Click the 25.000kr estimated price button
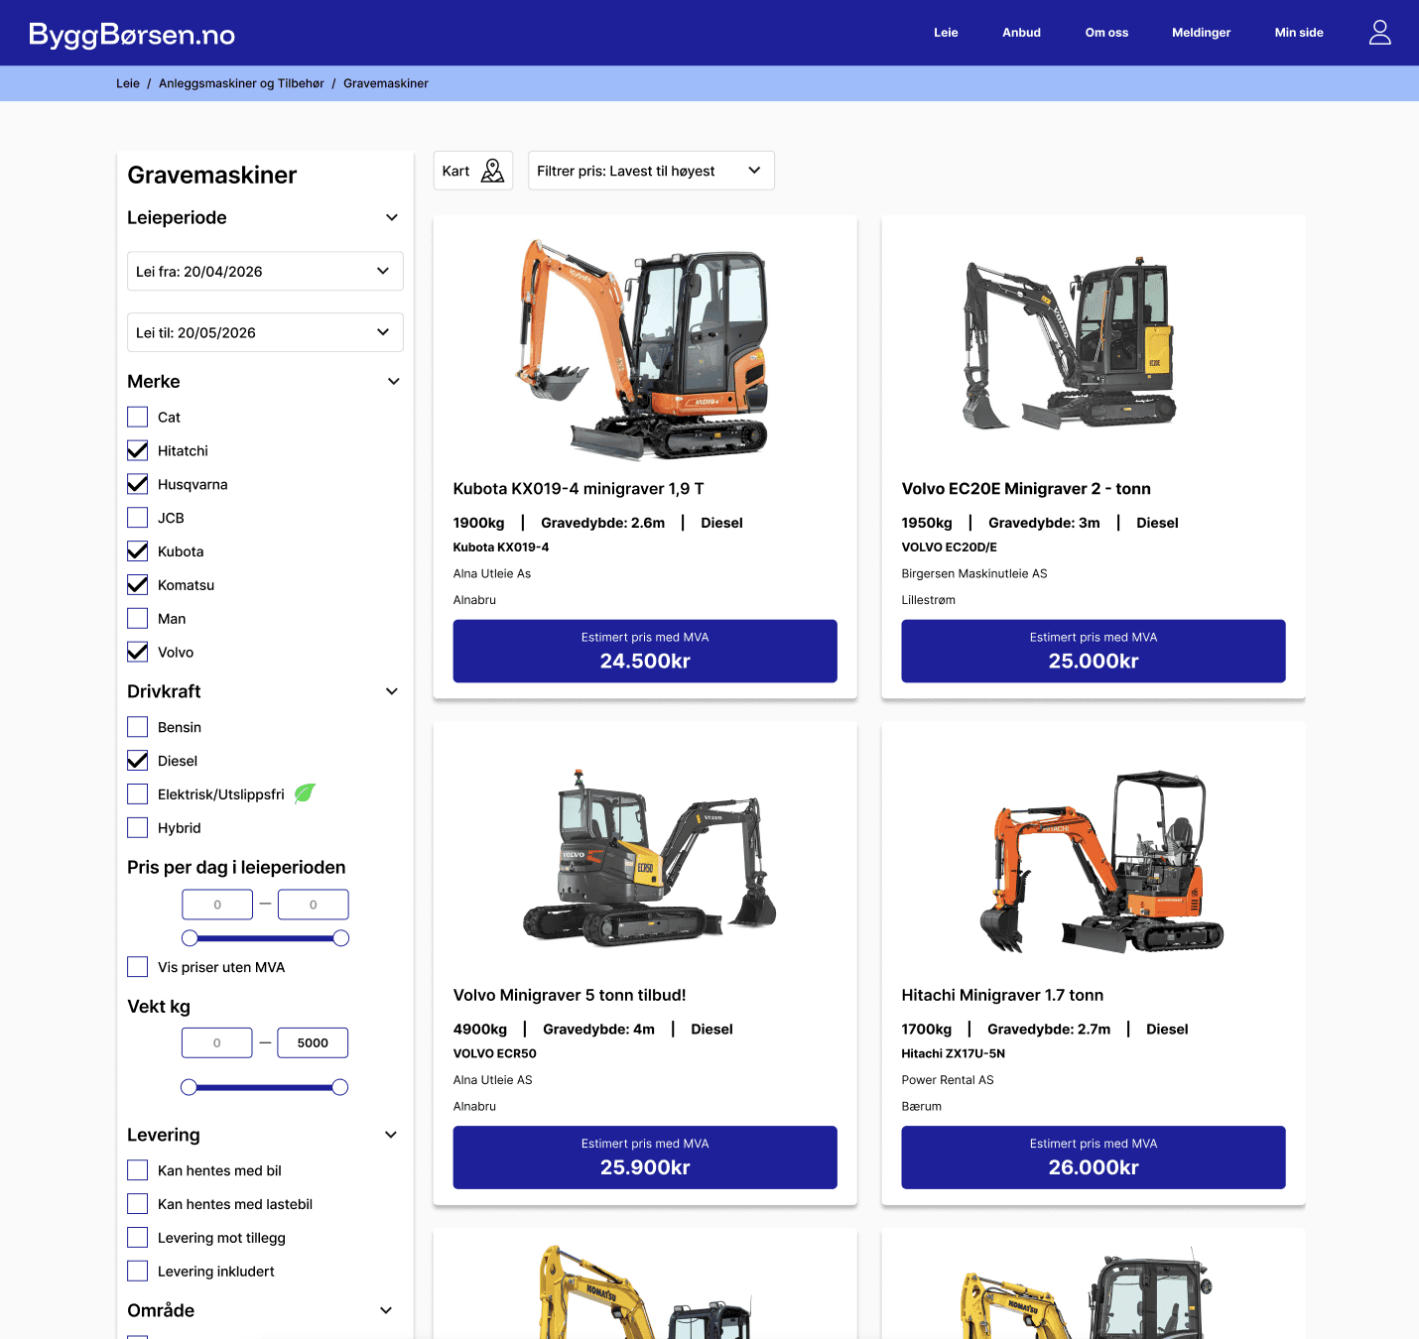The height and width of the screenshot is (1339, 1419). (x=1094, y=651)
